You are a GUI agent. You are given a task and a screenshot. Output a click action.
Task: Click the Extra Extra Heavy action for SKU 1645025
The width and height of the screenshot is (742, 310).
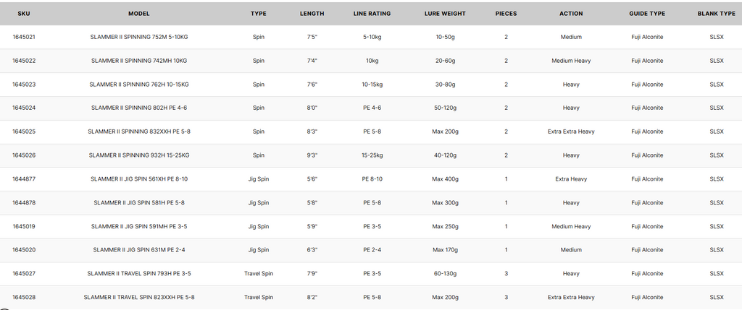[x=571, y=132]
